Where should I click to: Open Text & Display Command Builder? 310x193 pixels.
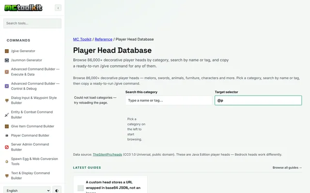pos(31,176)
